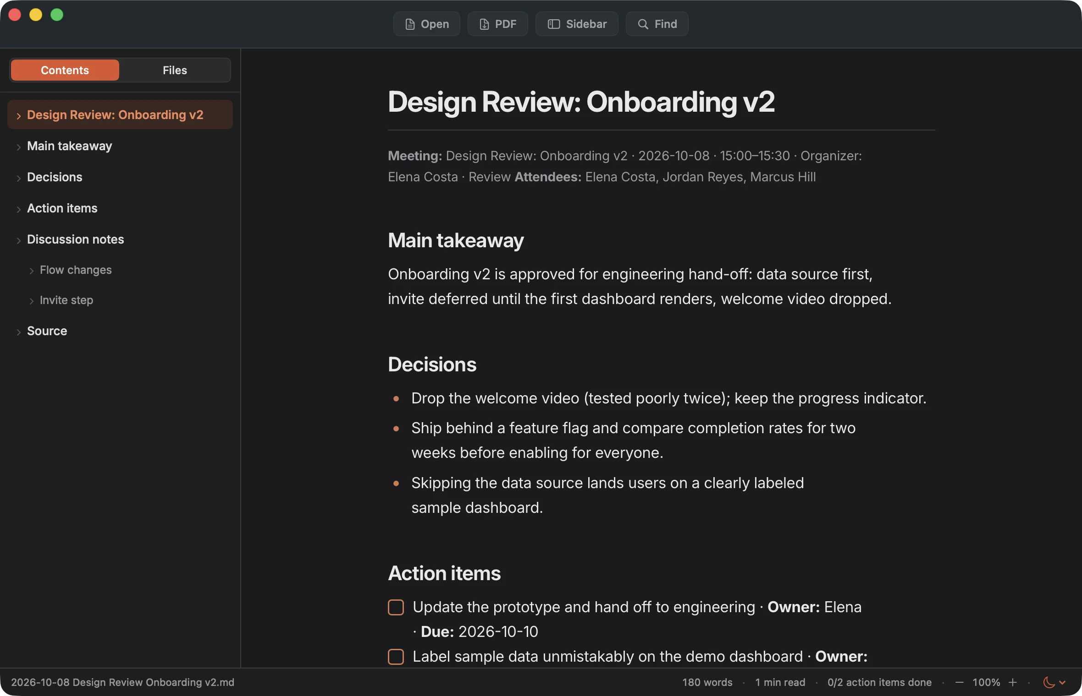1082x696 pixels.
Task: Expand chevron beside Source
Action: click(x=18, y=332)
